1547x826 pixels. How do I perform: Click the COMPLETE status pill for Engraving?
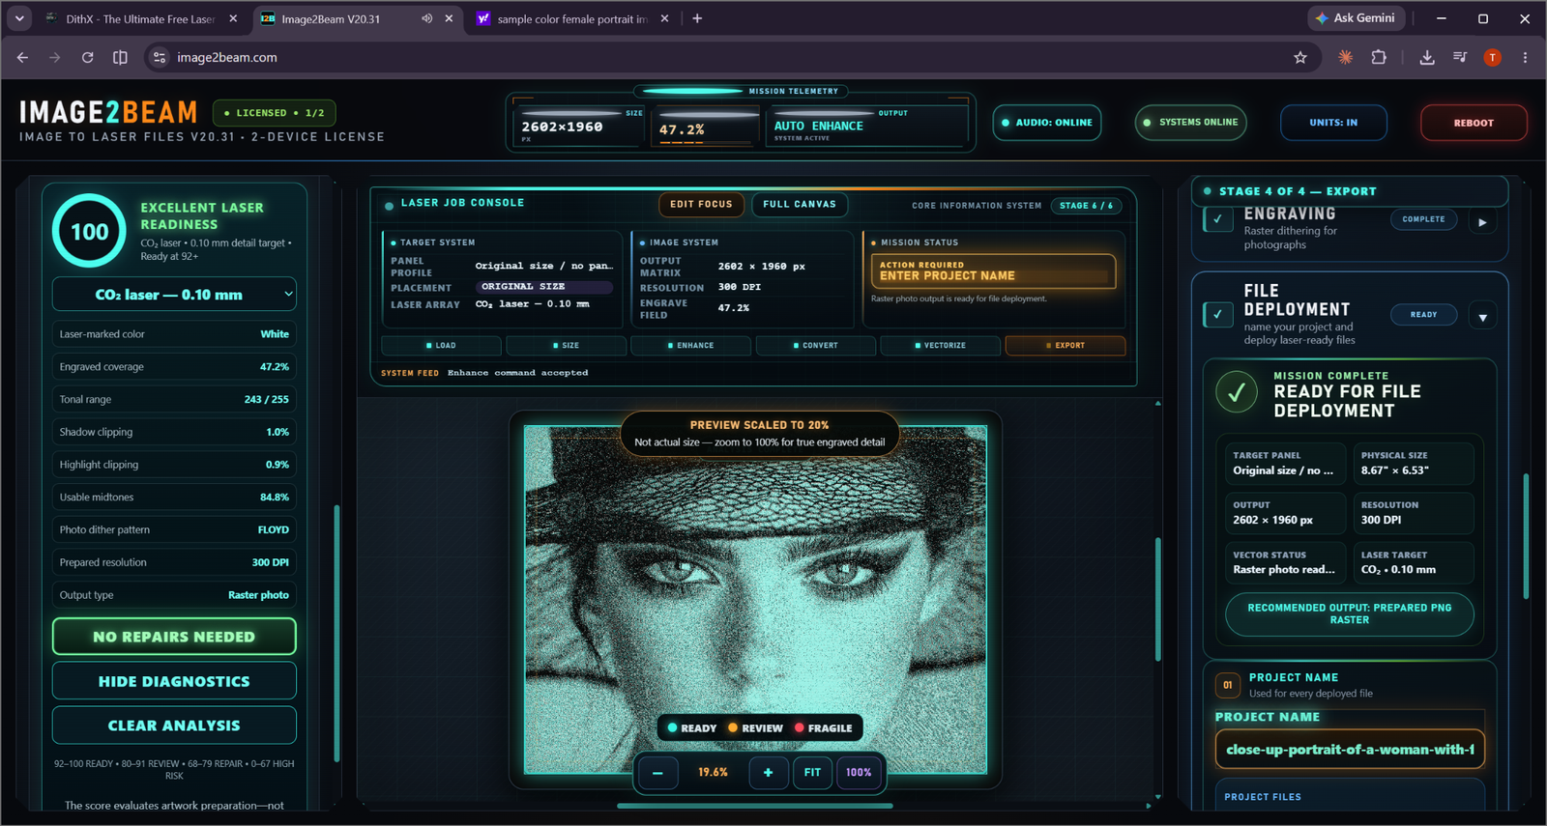[x=1423, y=219]
